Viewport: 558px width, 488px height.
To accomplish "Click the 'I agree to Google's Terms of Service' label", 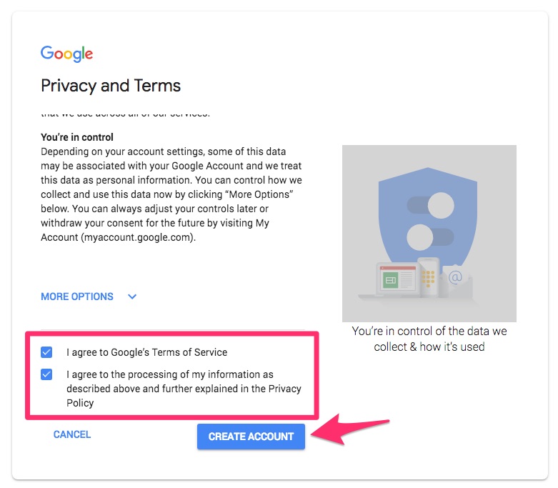I will click(146, 352).
